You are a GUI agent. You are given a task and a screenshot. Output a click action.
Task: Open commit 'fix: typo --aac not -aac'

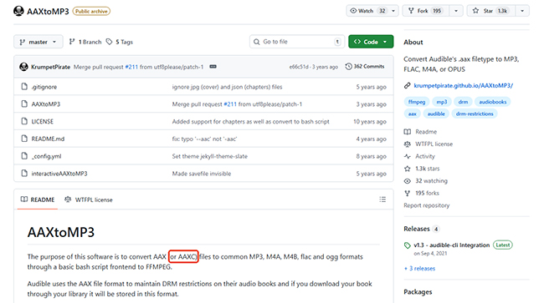tap(204, 139)
